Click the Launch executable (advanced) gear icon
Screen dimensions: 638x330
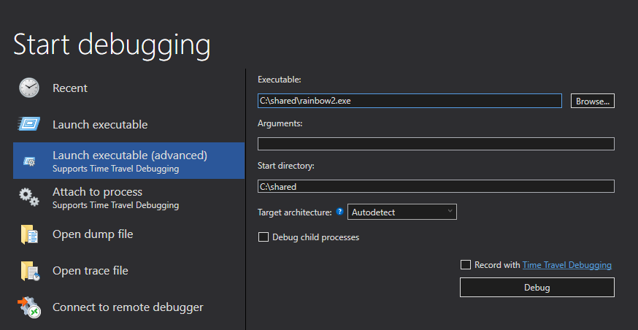click(29, 161)
